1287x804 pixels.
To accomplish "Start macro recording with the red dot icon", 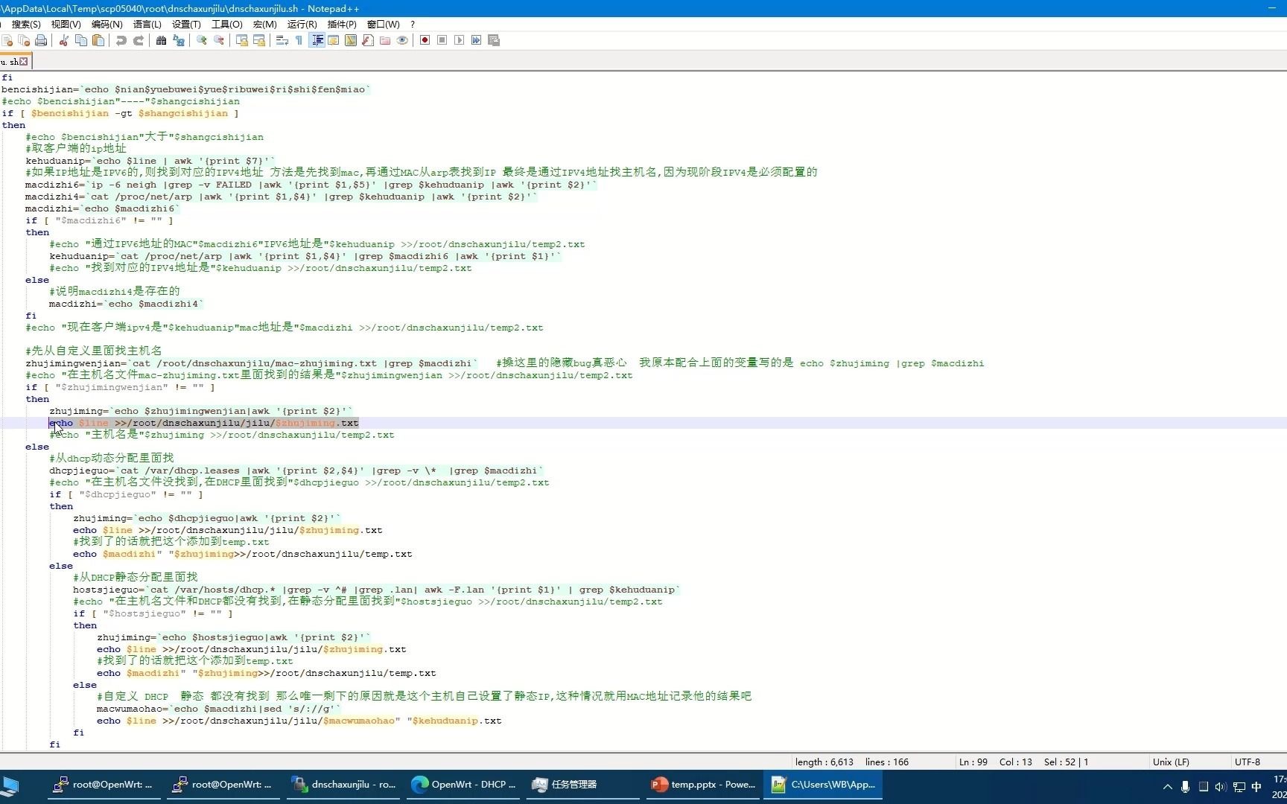I will click(425, 40).
